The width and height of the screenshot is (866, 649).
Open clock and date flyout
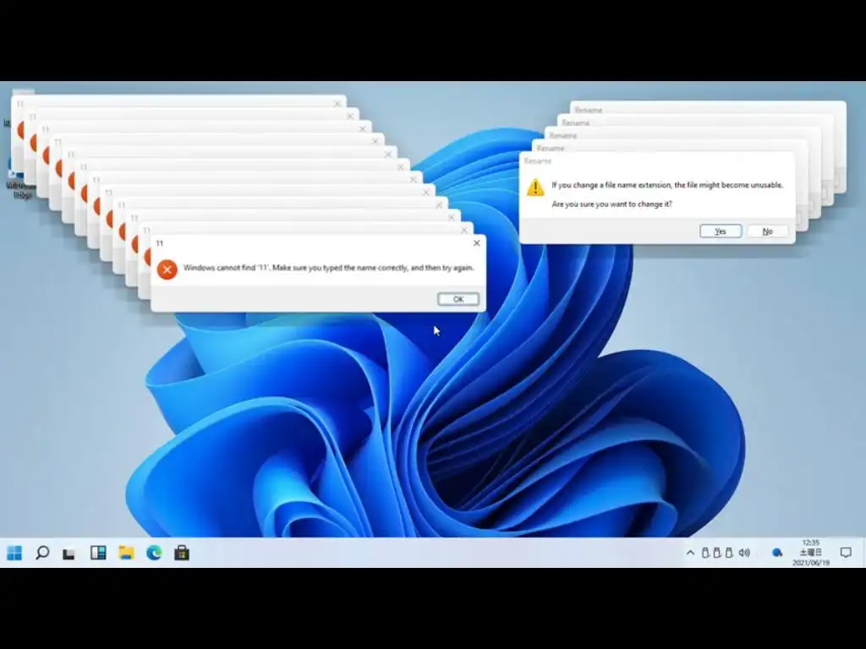pos(811,553)
